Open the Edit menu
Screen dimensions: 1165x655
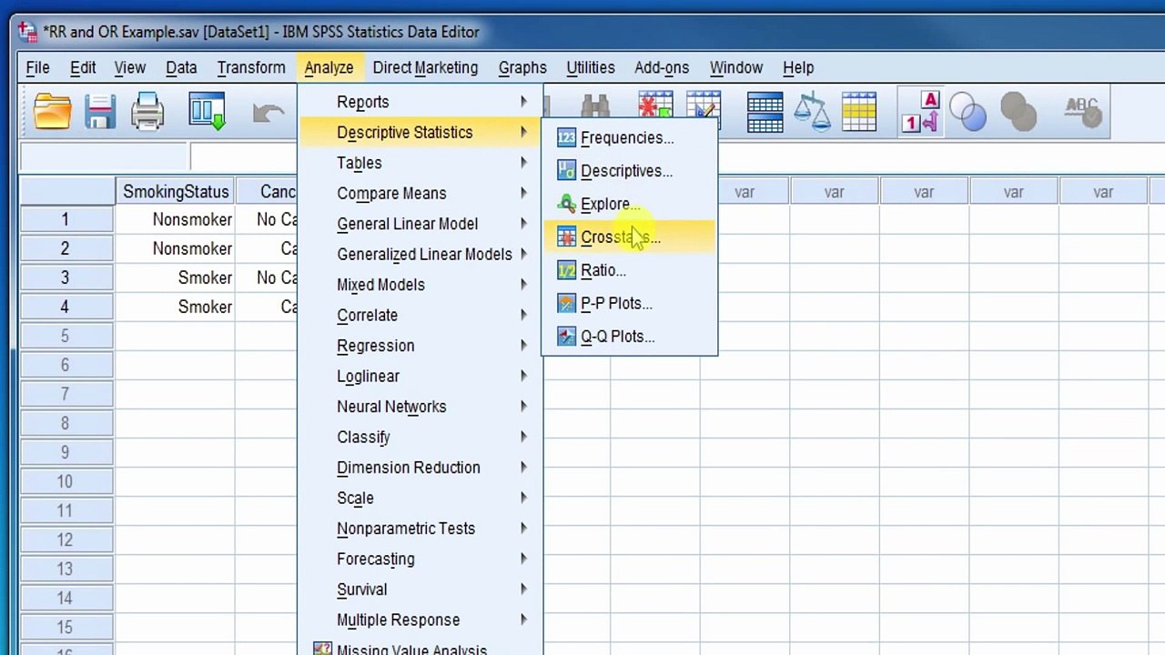pyautogui.click(x=83, y=67)
